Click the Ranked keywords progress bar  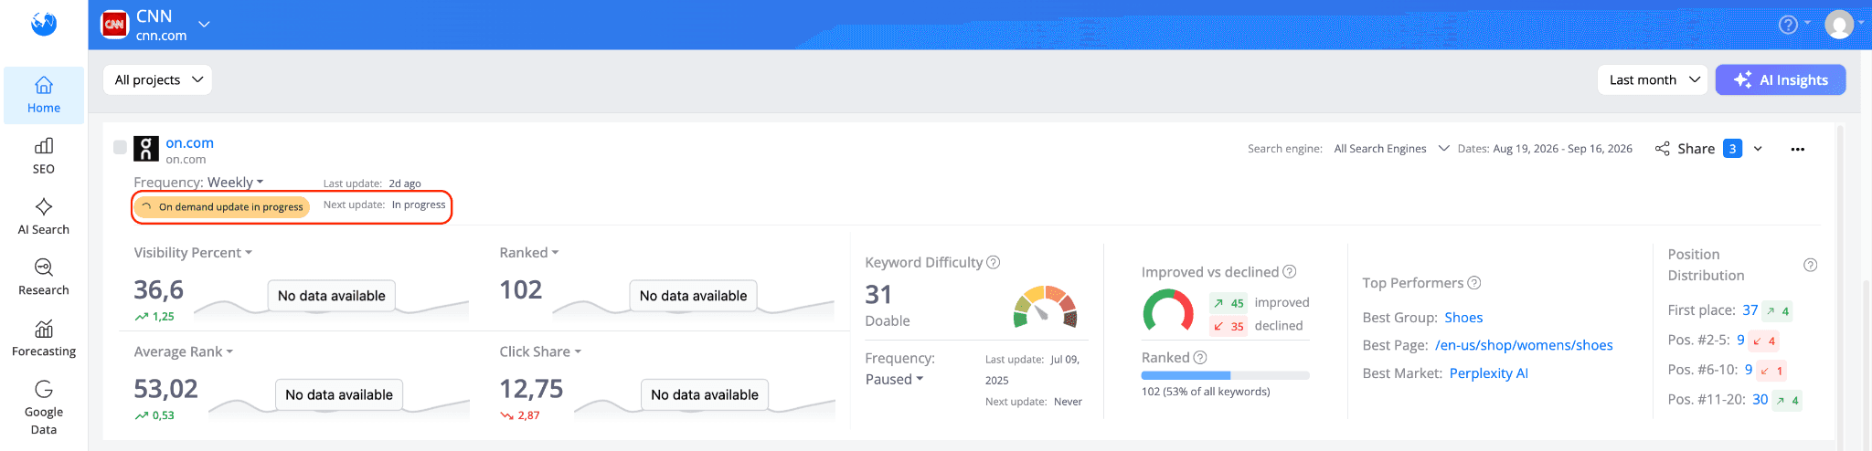[1225, 375]
